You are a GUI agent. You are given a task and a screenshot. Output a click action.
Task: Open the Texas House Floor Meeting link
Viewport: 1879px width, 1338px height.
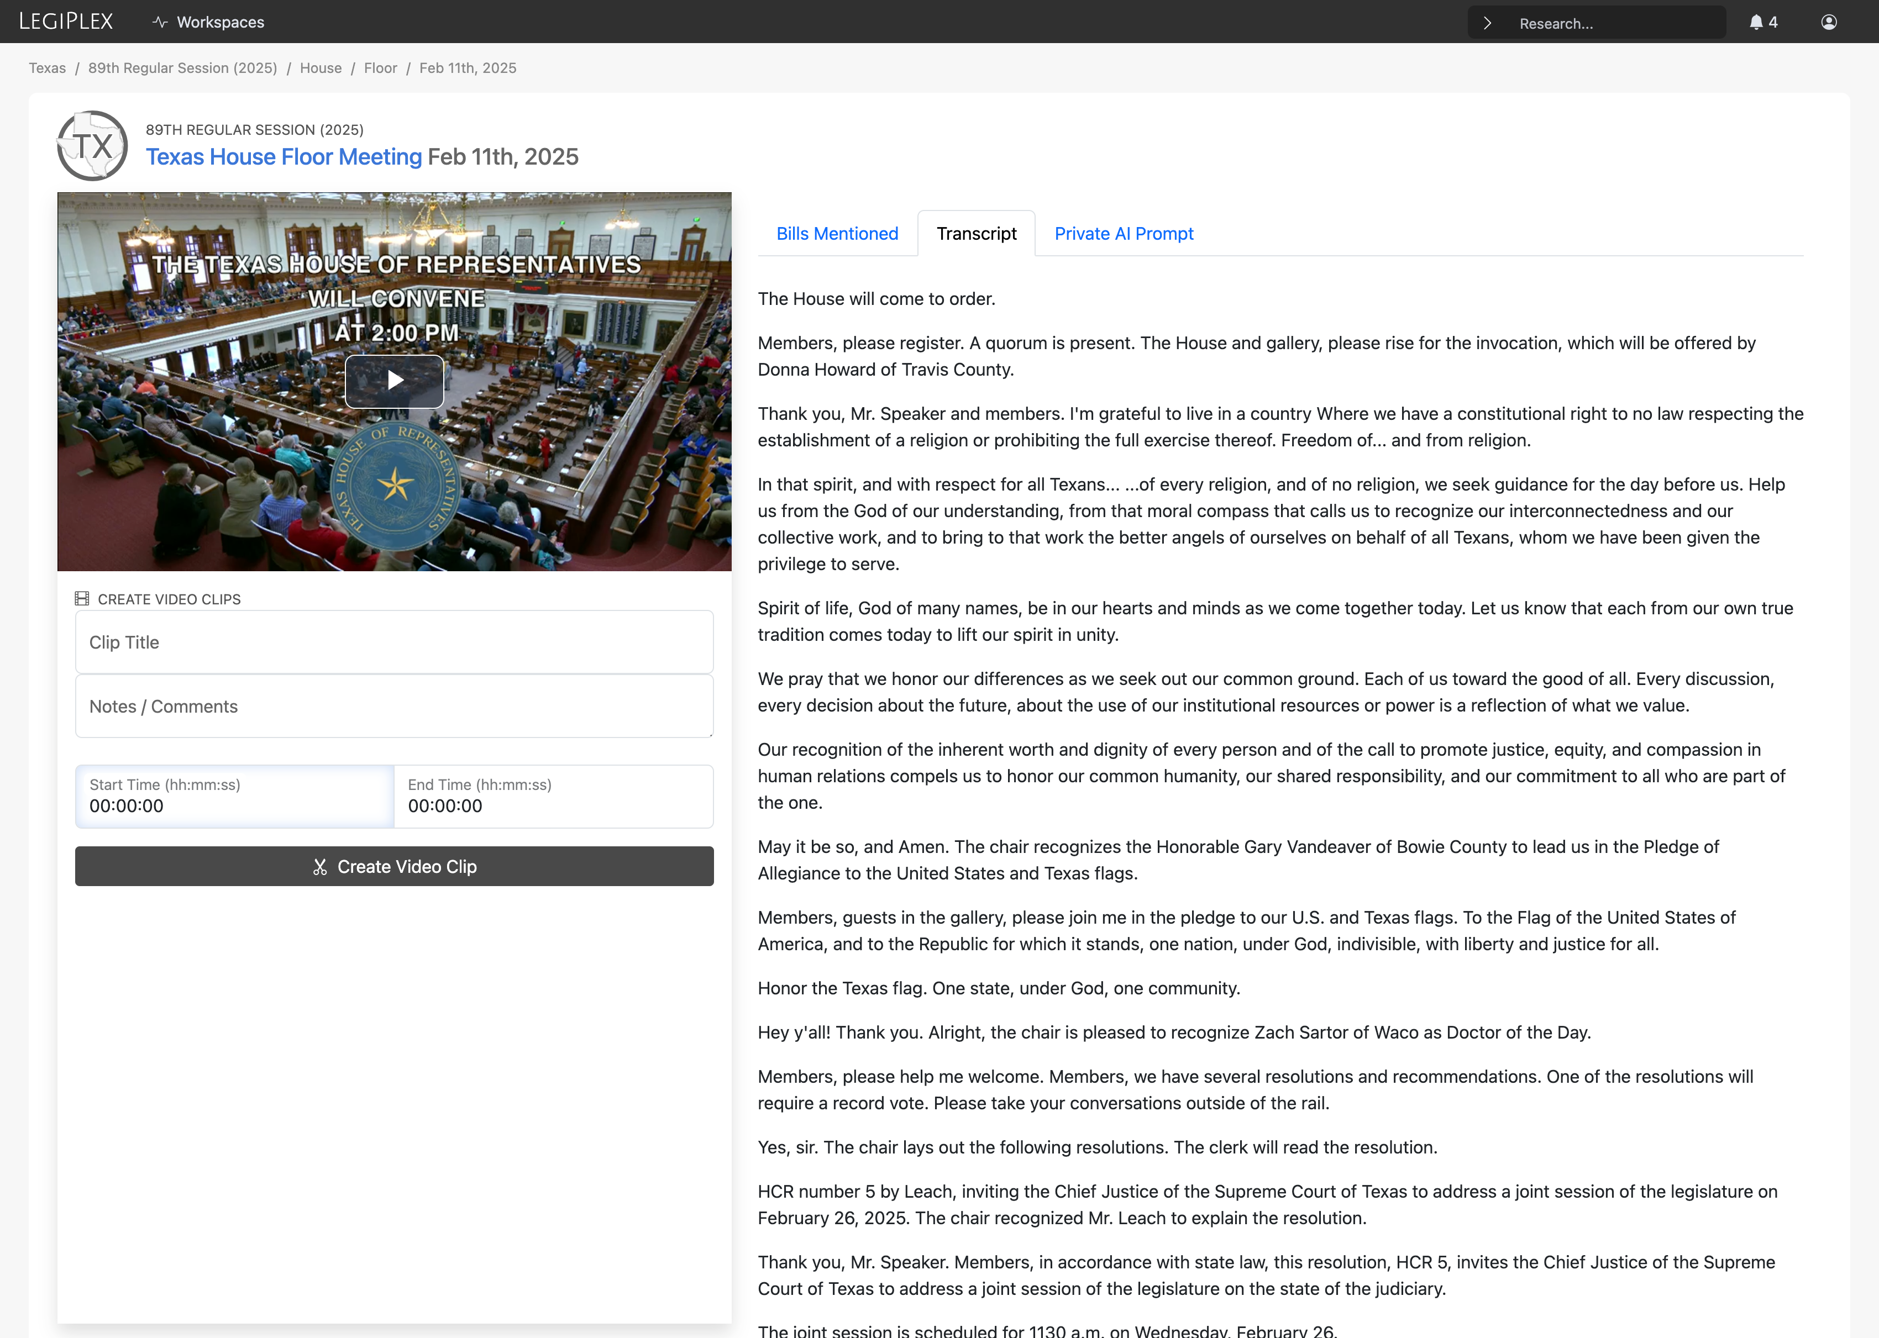coord(284,156)
